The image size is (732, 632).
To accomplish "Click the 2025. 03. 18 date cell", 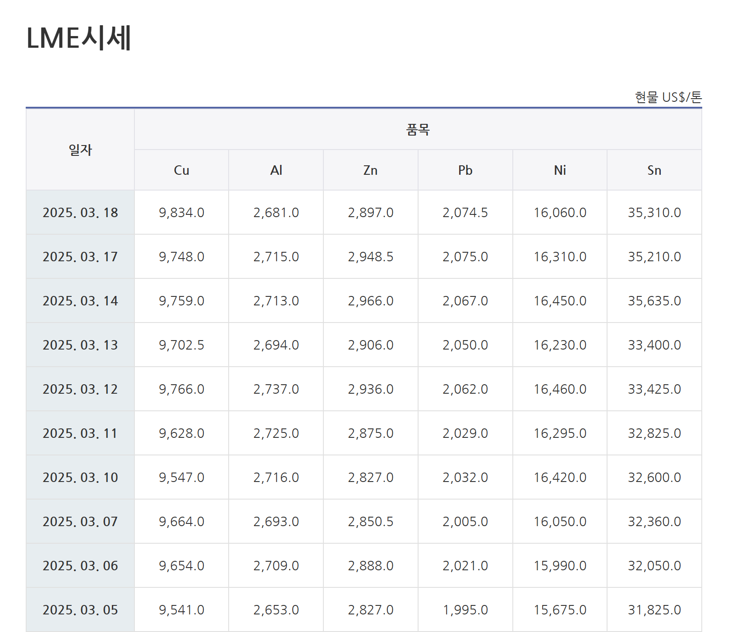I will (80, 213).
